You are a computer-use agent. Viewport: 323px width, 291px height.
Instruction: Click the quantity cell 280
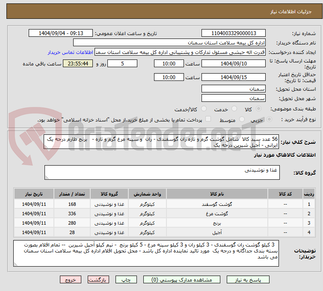(x=72, y=223)
